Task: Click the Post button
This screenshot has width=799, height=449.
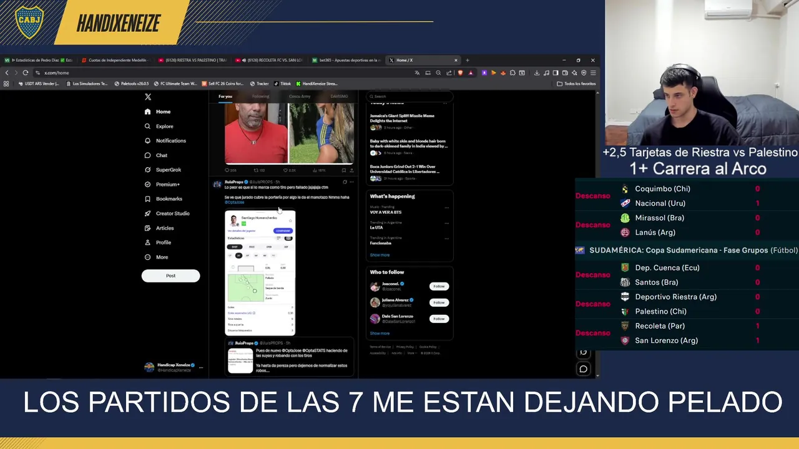Action: pyautogui.click(x=170, y=276)
